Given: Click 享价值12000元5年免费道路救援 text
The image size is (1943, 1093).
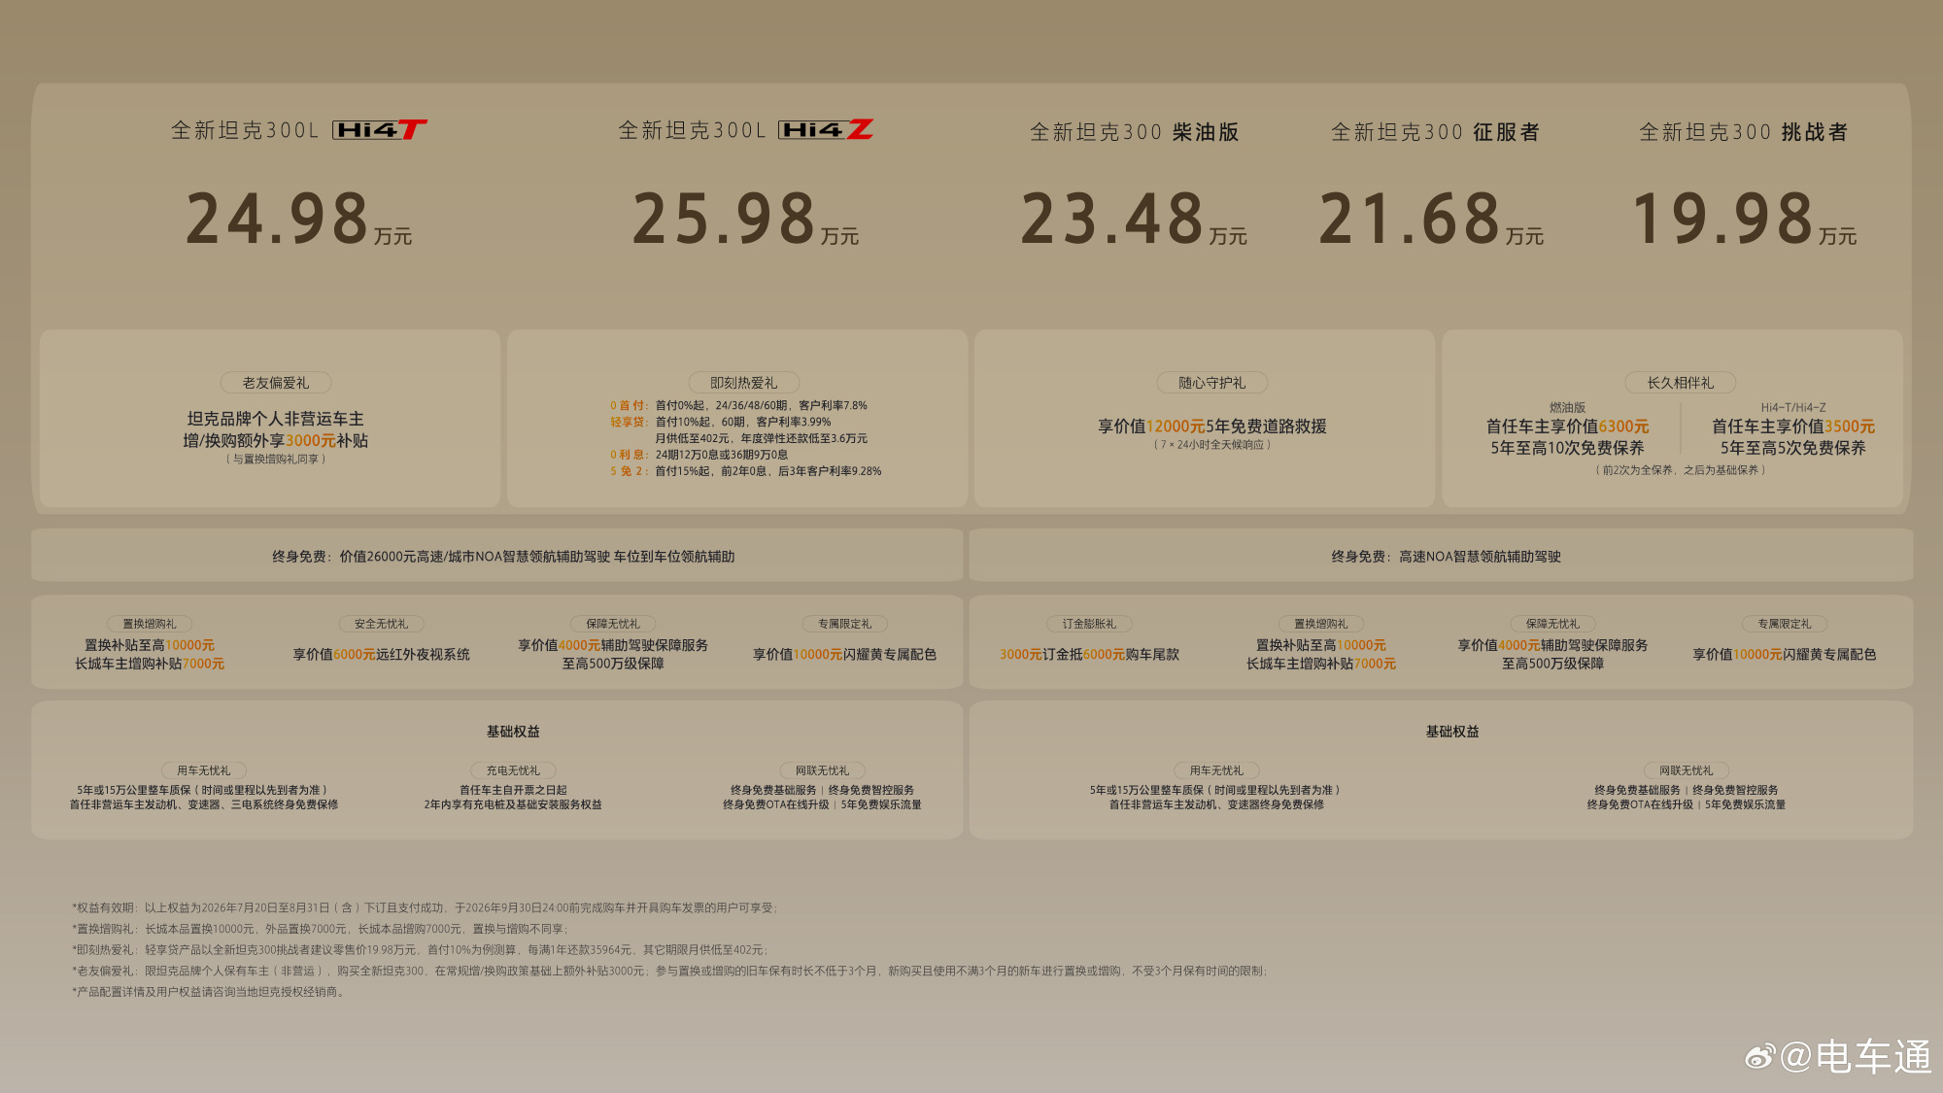Looking at the screenshot, I should pos(1211,427).
